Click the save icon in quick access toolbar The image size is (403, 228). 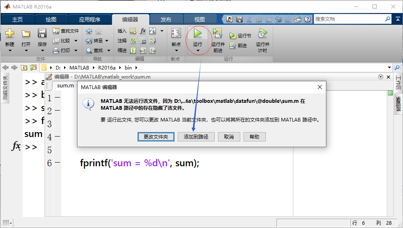[x=239, y=19]
